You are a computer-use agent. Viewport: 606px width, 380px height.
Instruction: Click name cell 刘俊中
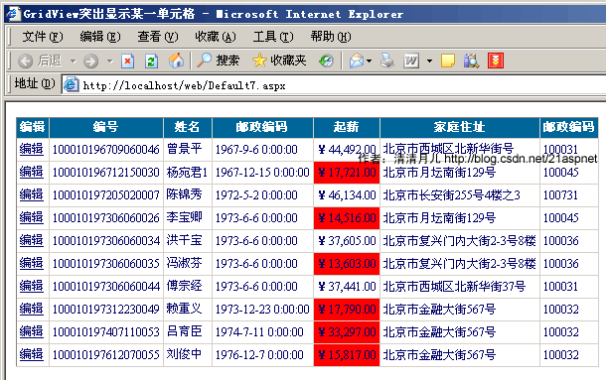(x=188, y=354)
